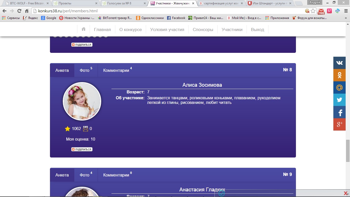The image size is (350, 197).
Task: Open the Фото tab of participant № 8
Action: click(86, 70)
